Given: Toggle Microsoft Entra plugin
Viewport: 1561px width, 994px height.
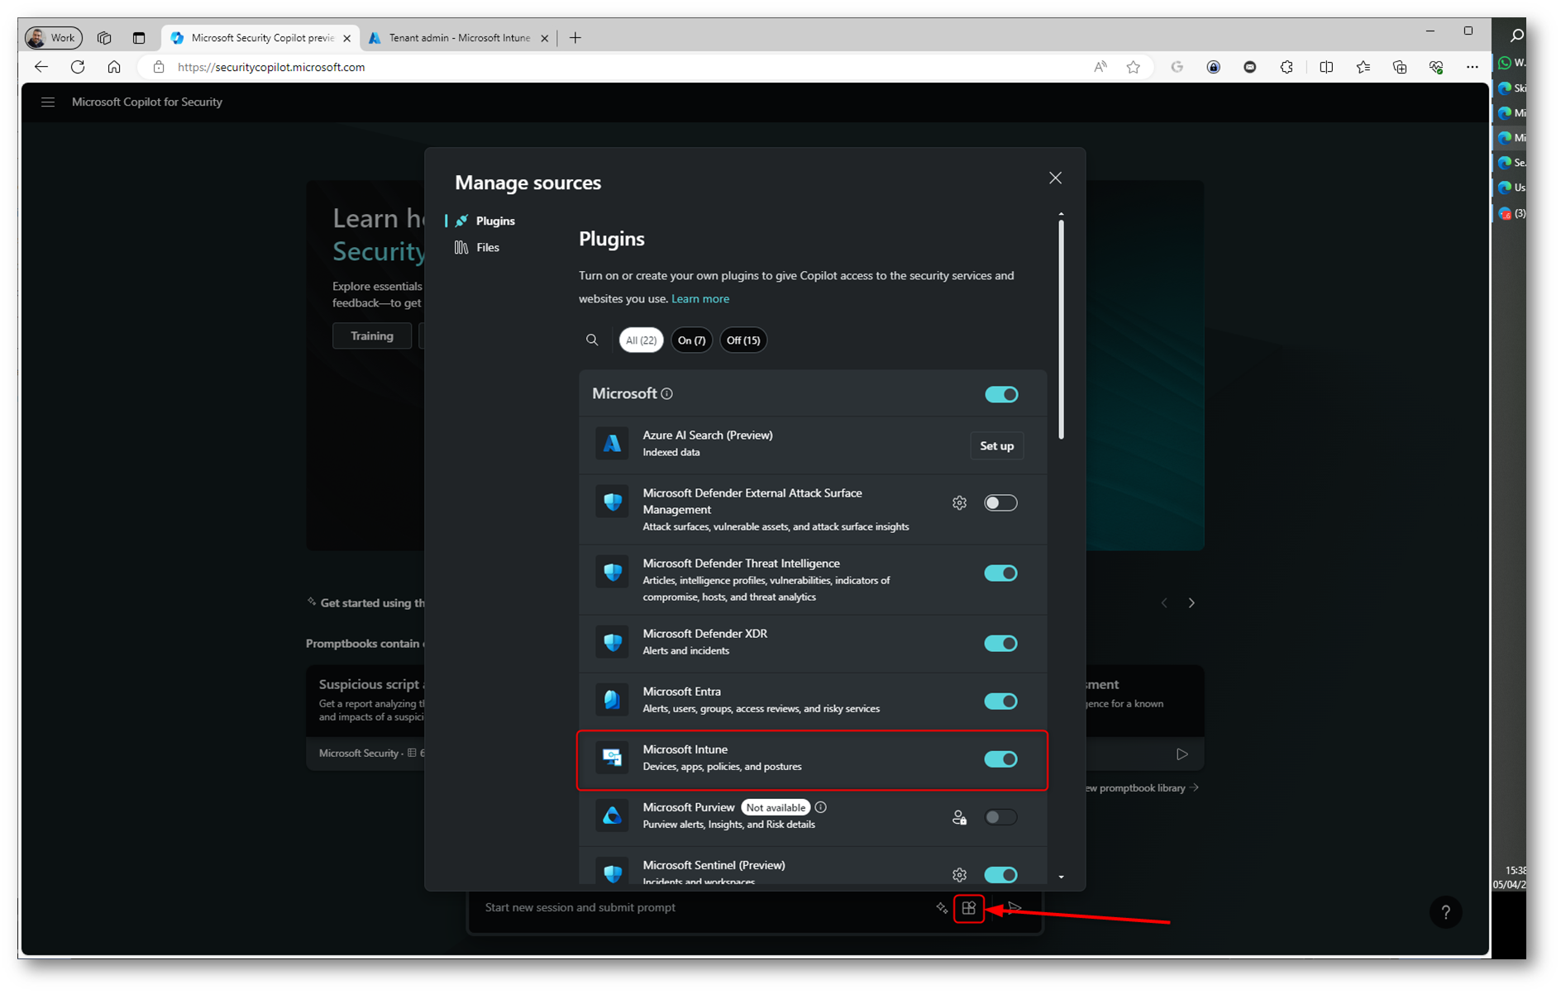Looking at the screenshot, I should [1000, 701].
